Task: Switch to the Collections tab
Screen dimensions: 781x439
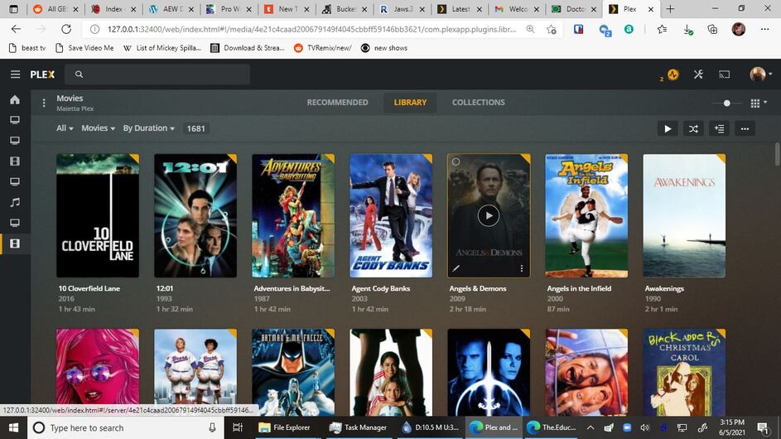Action: pyautogui.click(x=478, y=102)
